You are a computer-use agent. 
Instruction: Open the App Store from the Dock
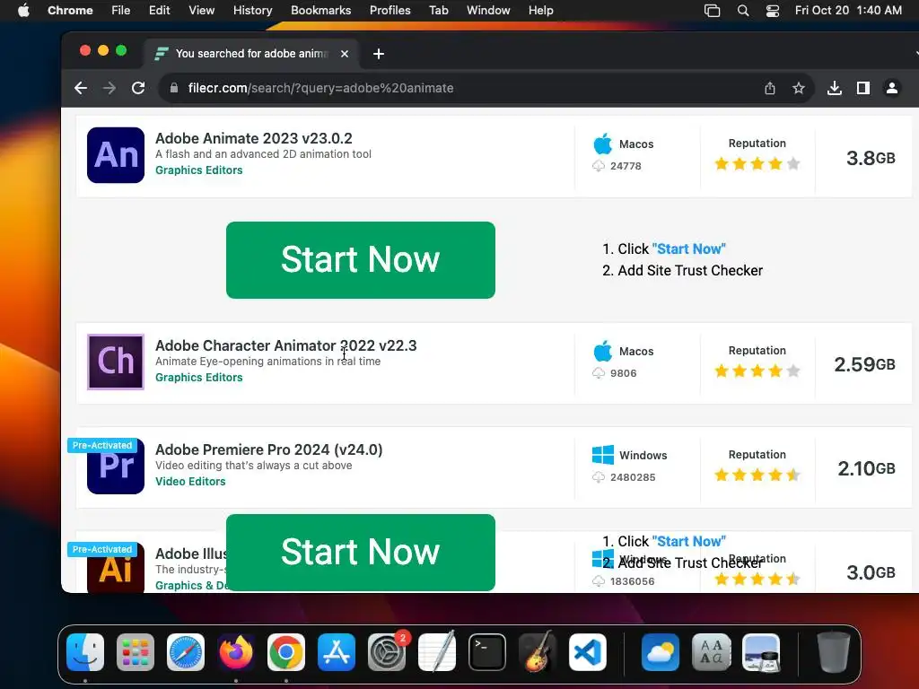(337, 652)
